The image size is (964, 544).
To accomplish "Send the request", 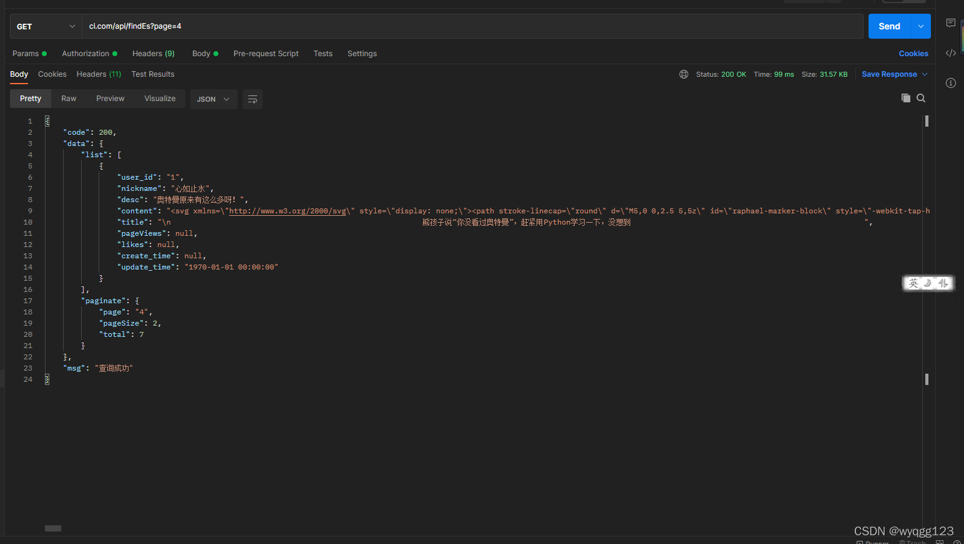I will (890, 26).
